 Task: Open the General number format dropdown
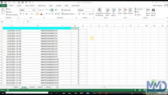click(93, 10)
